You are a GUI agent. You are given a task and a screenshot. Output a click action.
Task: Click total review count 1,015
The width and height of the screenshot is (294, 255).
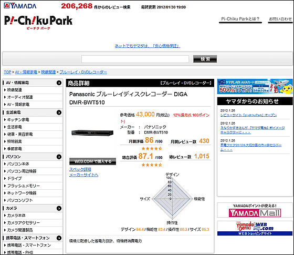pos(202,156)
